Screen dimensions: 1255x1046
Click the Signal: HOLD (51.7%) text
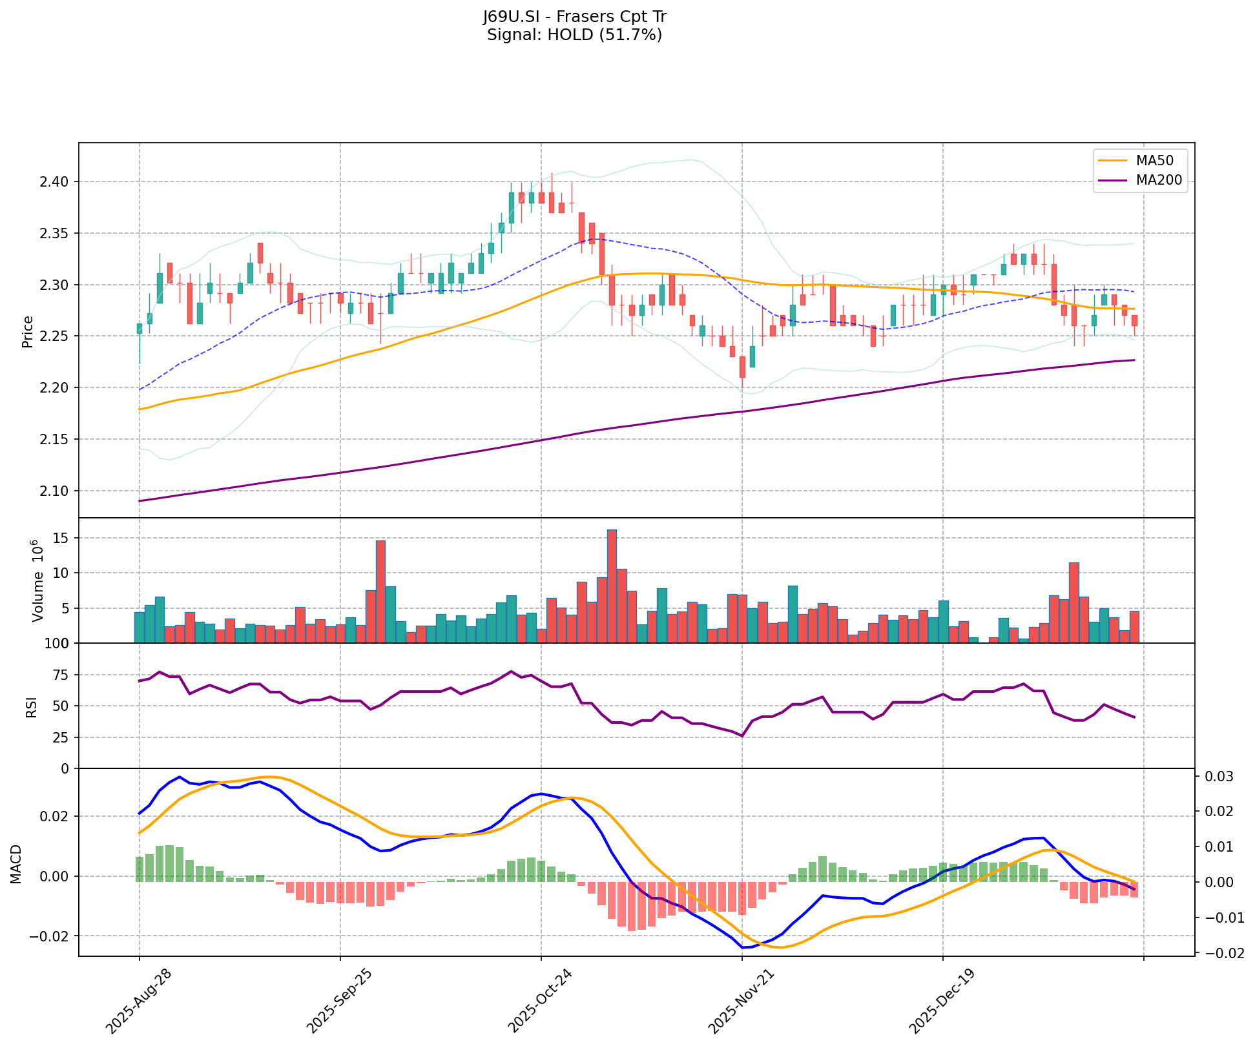point(574,35)
